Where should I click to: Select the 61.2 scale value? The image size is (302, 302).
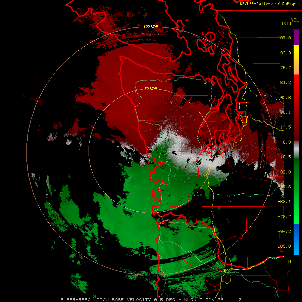(286, 83)
